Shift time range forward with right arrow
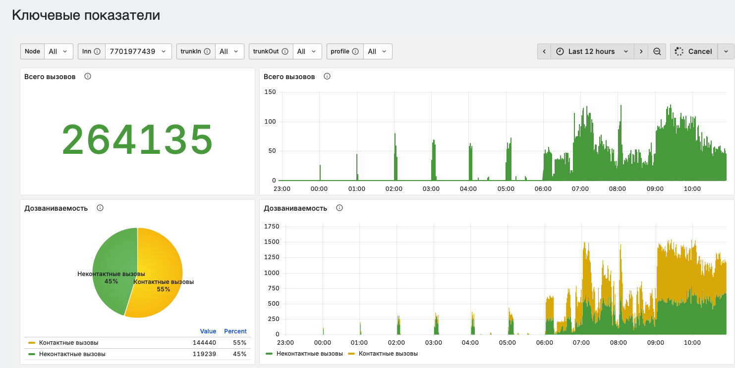 641,51
